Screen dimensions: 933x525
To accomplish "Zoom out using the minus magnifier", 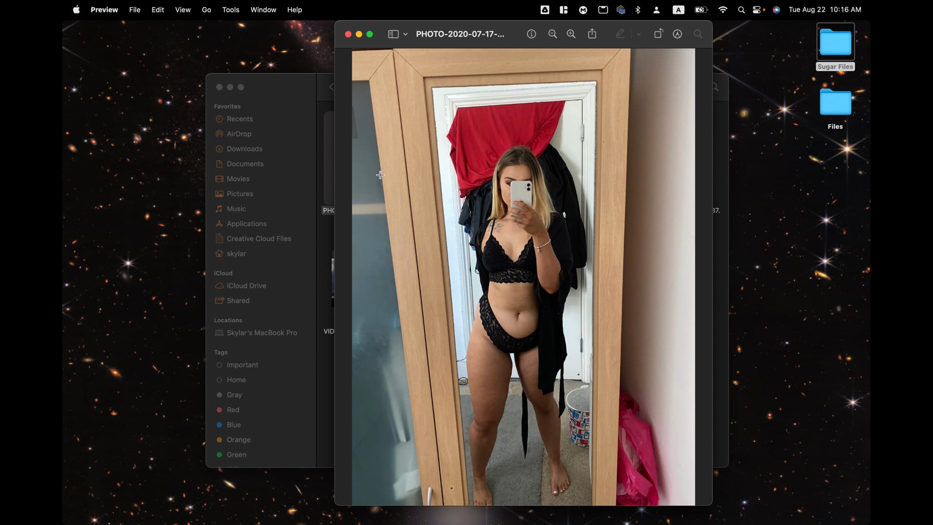I will click(553, 34).
